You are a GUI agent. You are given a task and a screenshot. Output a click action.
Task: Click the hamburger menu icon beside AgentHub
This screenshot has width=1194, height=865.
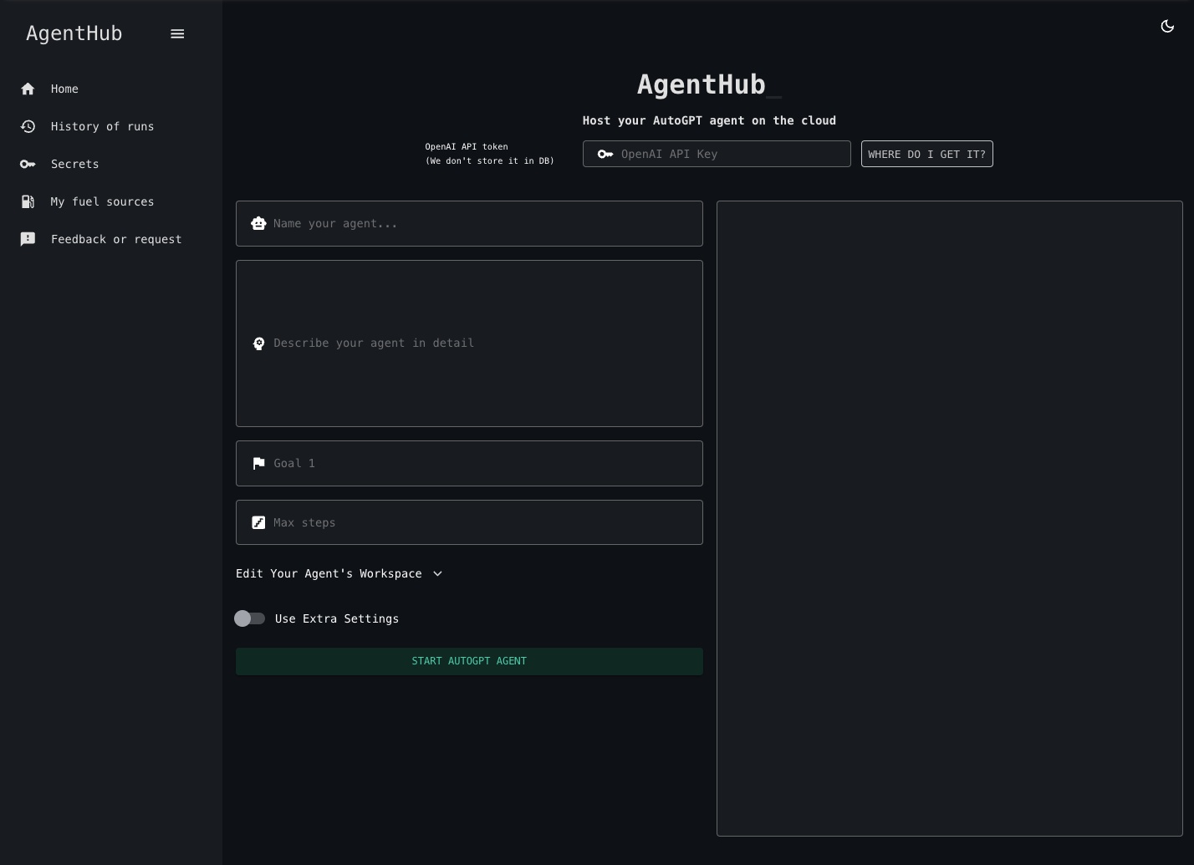click(x=177, y=34)
